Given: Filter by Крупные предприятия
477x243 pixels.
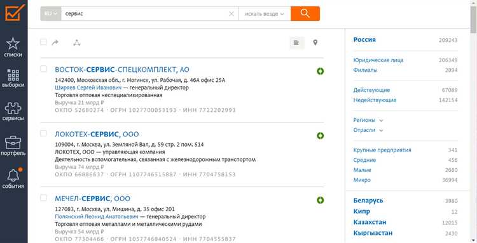Looking at the screenshot, I should pyautogui.click(x=382, y=150).
